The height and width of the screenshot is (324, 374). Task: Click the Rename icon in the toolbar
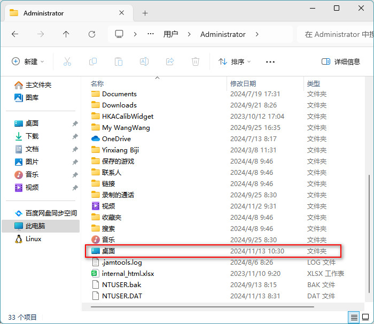(144, 61)
